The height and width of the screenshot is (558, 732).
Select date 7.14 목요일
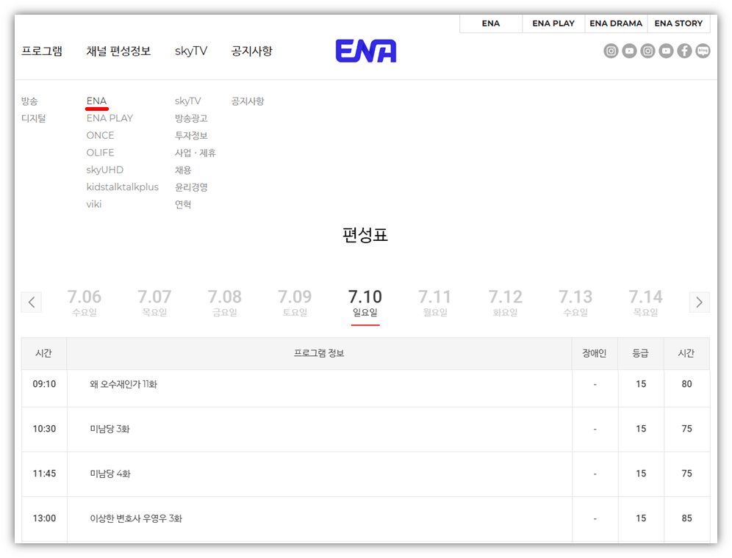tap(645, 302)
